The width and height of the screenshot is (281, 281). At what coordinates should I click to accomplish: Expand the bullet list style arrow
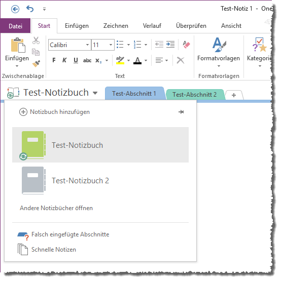[128, 45]
